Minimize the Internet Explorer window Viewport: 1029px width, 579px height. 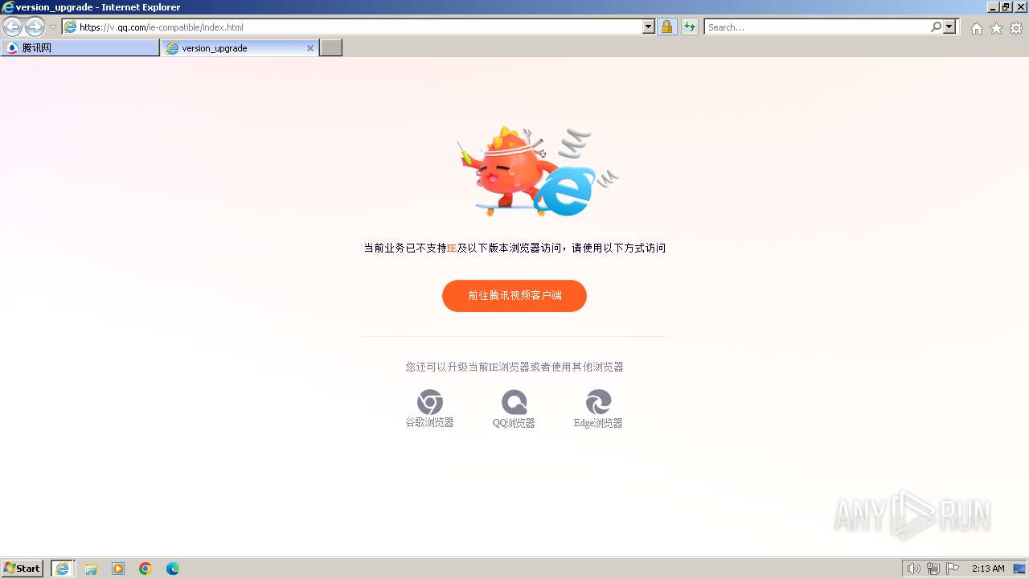point(993,7)
